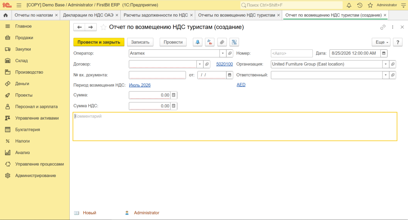Open the Организация record form icon

click(392, 64)
